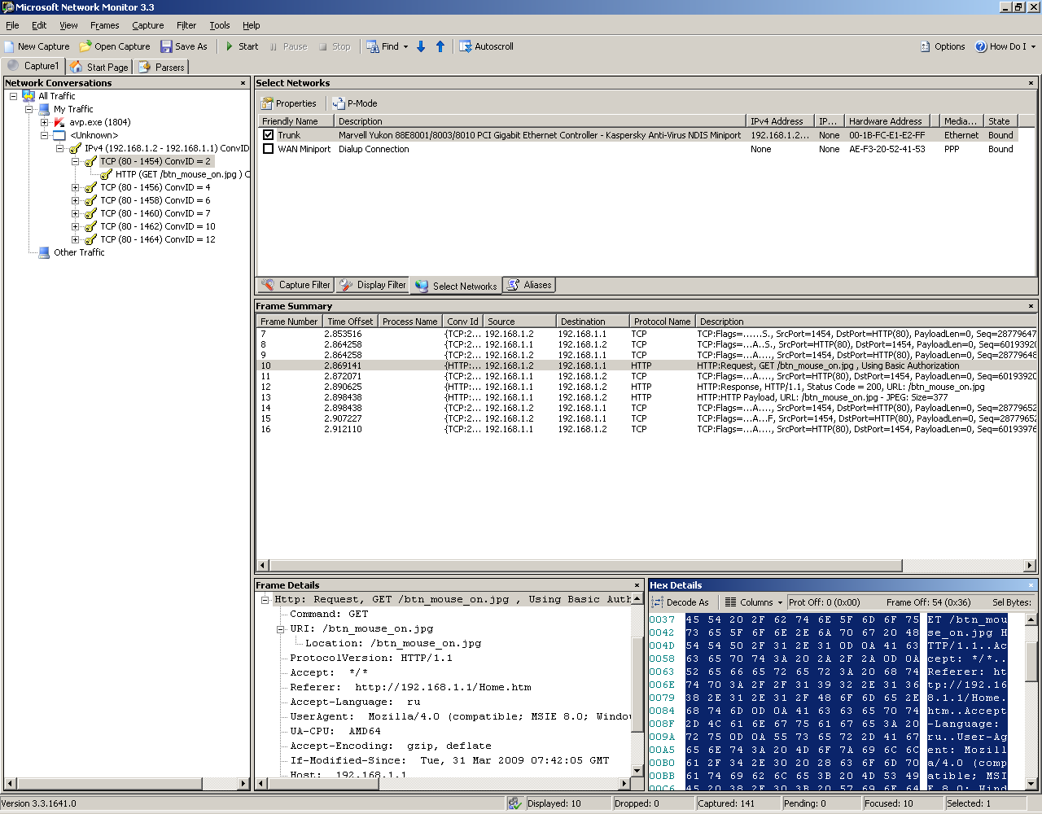Image resolution: width=1042 pixels, height=814 pixels.
Task: Expand TCP (80 - 1464) ConvID = 12
Action: point(76,239)
